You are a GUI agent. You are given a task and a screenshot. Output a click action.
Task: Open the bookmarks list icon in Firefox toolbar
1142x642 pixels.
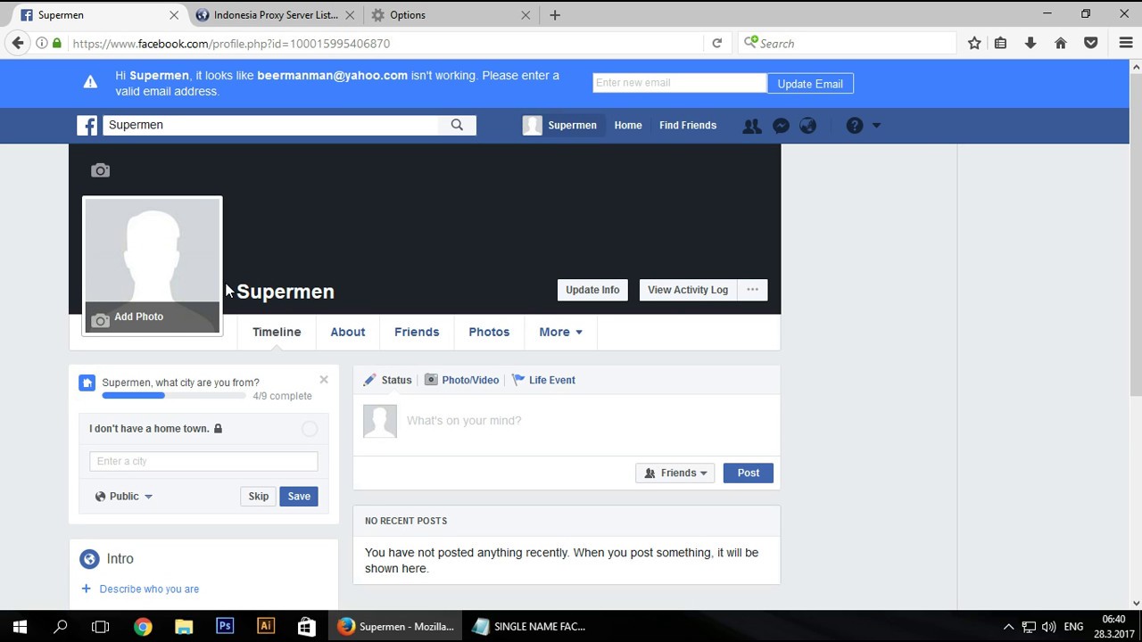1000,43
